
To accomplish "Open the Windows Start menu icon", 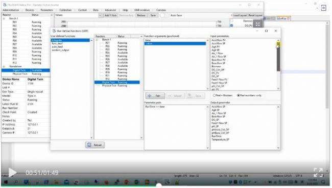I will click(x=6, y=182).
